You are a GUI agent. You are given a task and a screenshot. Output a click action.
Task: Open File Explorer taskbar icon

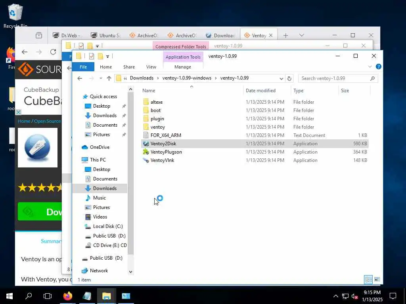click(x=106, y=296)
